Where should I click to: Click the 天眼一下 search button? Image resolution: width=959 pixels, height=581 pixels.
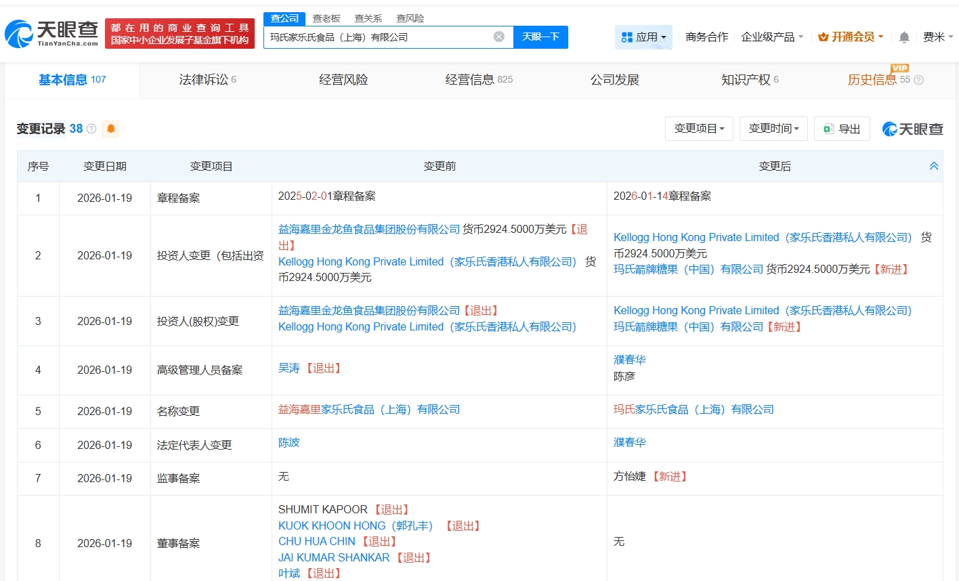point(540,37)
